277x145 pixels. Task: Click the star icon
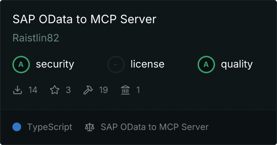tap(55, 90)
